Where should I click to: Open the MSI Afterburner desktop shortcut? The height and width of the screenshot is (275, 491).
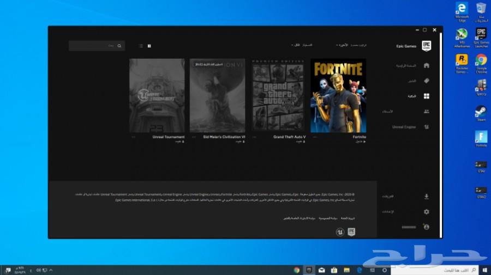[x=462, y=38]
